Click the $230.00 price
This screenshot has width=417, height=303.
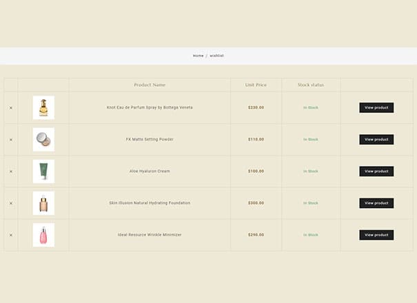point(256,107)
